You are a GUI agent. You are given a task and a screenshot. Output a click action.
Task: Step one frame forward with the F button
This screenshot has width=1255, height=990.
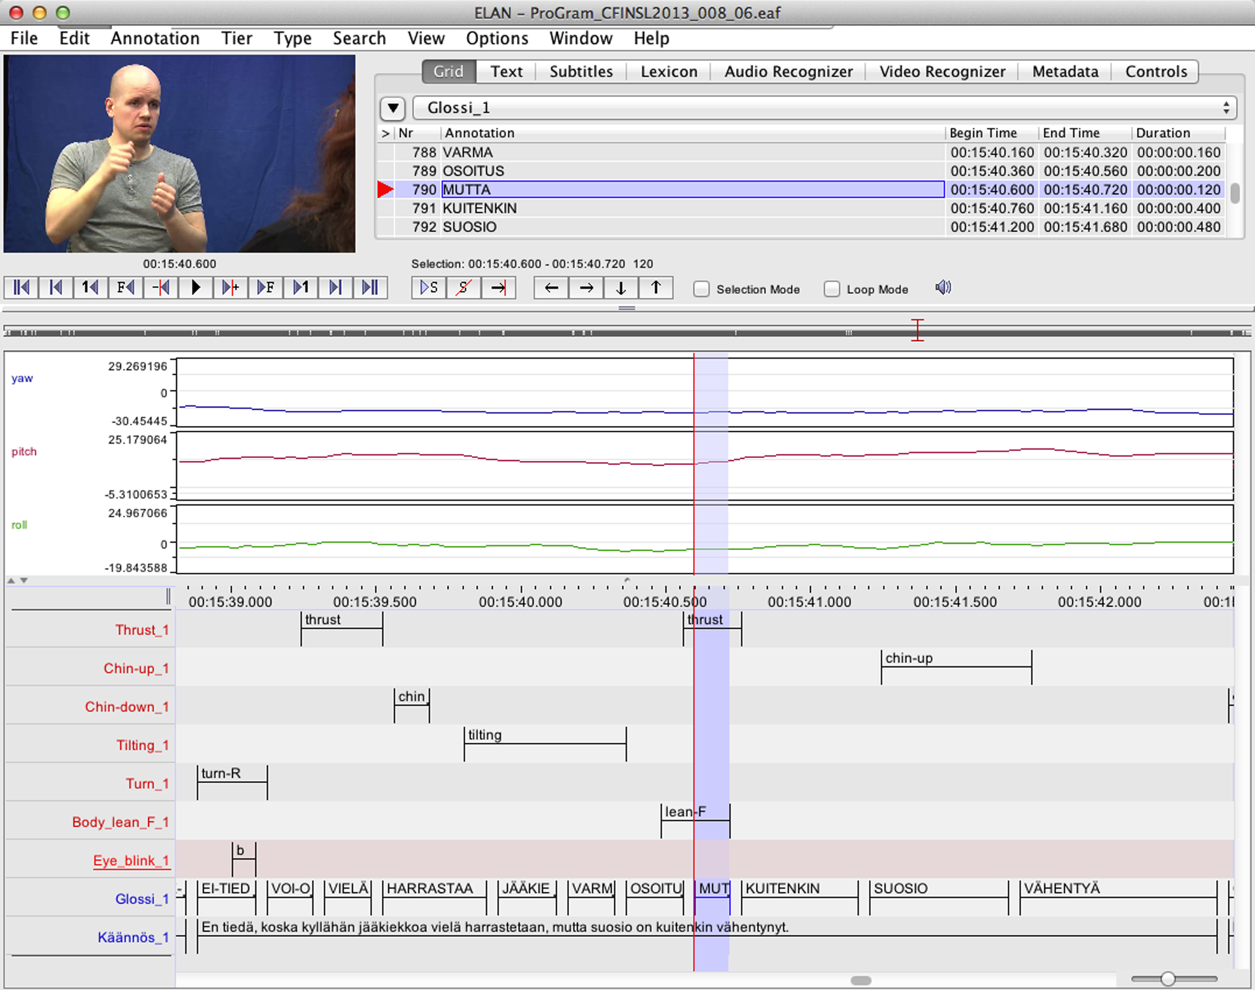265,288
